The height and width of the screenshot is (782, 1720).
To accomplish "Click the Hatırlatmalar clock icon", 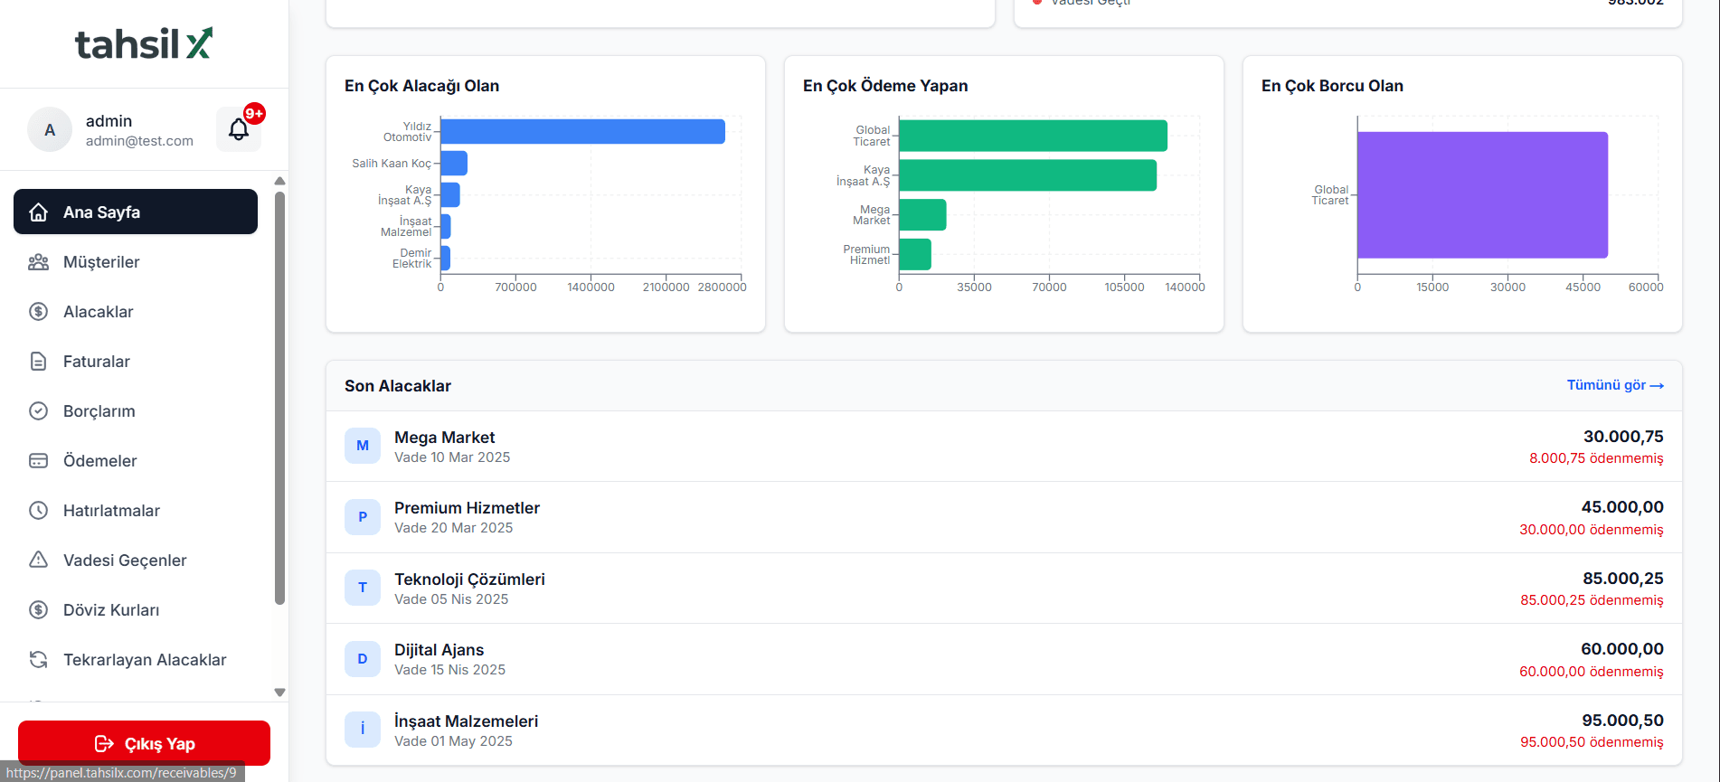I will (38, 511).
